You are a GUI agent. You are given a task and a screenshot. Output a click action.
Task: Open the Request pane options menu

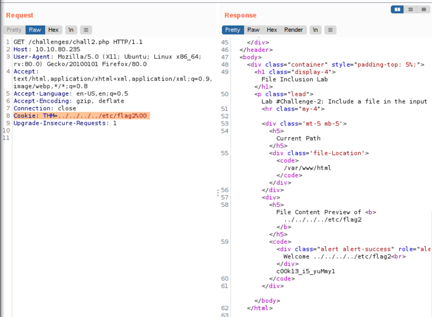click(86, 30)
